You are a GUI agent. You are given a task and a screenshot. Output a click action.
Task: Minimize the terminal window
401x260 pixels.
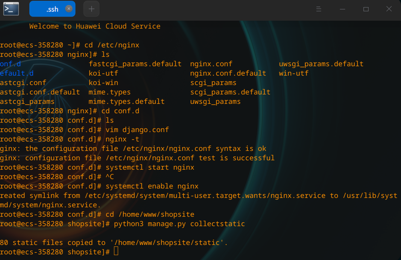click(x=342, y=9)
